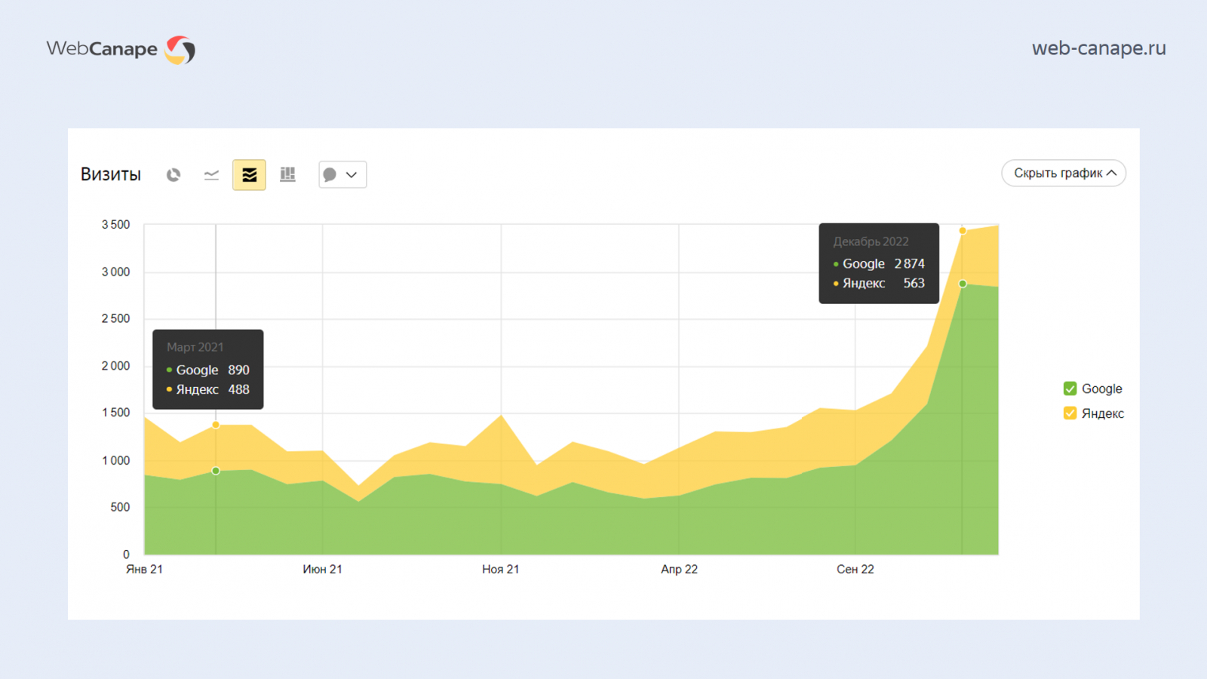Open the web-canape.ru link
Image resolution: width=1207 pixels, height=679 pixels.
point(1098,48)
